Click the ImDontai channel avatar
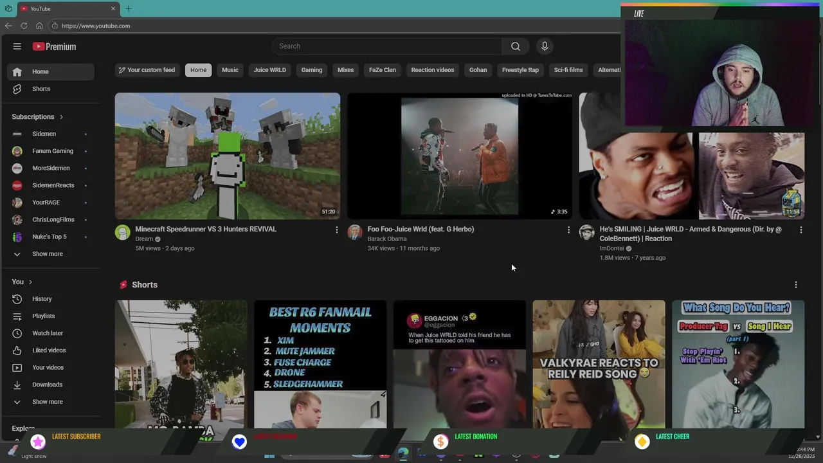Screen dimensions: 823x463 tap(586, 233)
